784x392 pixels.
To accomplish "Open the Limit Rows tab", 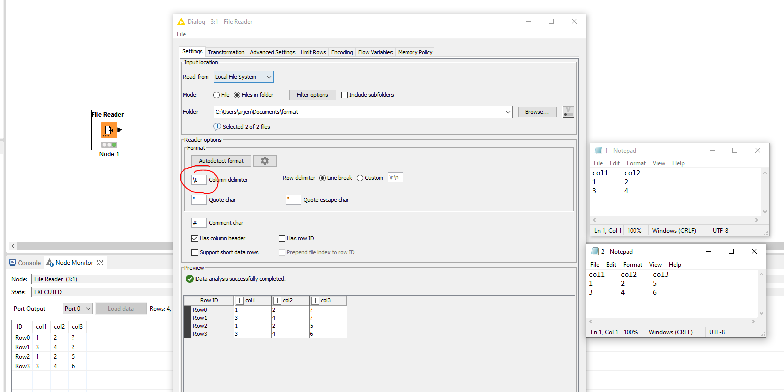I will click(x=313, y=52).
